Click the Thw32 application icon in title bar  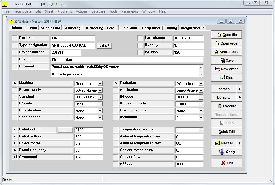5,4
